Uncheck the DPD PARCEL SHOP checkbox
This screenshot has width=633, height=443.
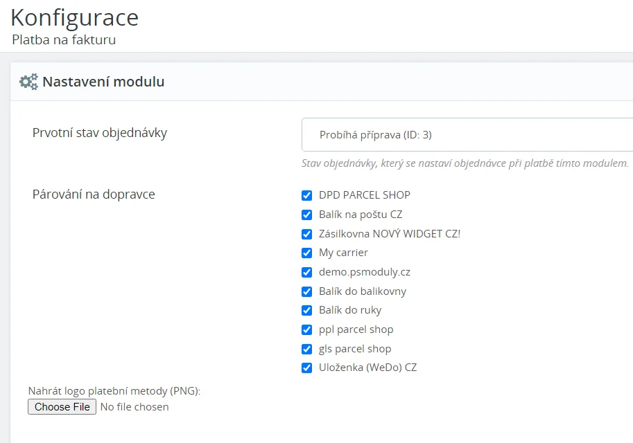306,195
